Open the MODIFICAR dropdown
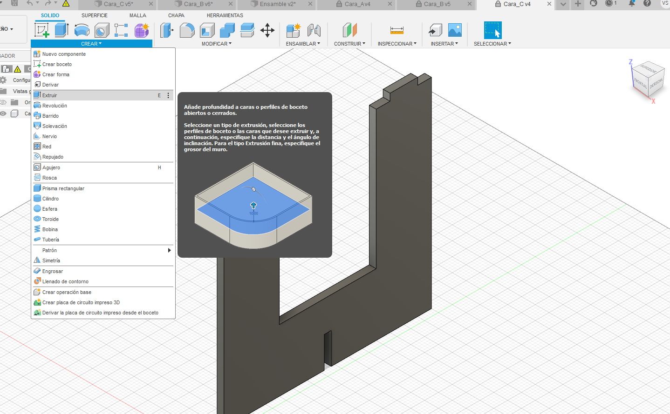Viewport: 670px width, 414px height. click(216, 44)
